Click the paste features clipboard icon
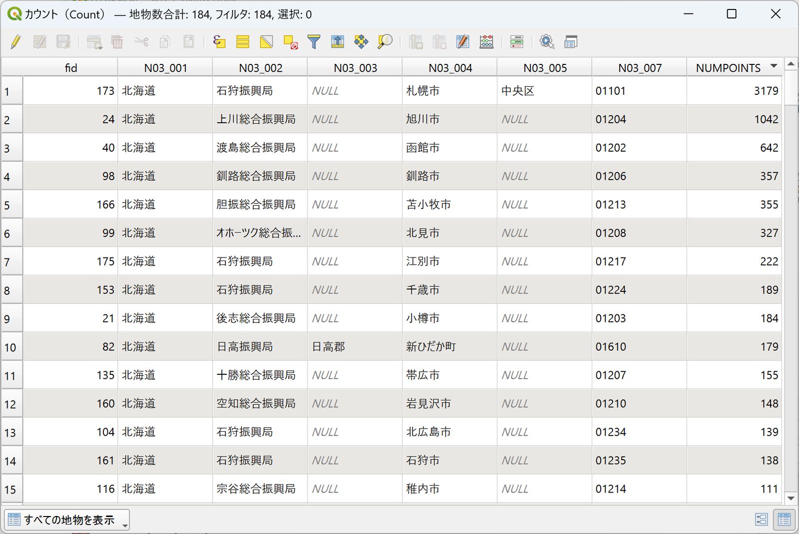799x534 pixels. [189, 42]
